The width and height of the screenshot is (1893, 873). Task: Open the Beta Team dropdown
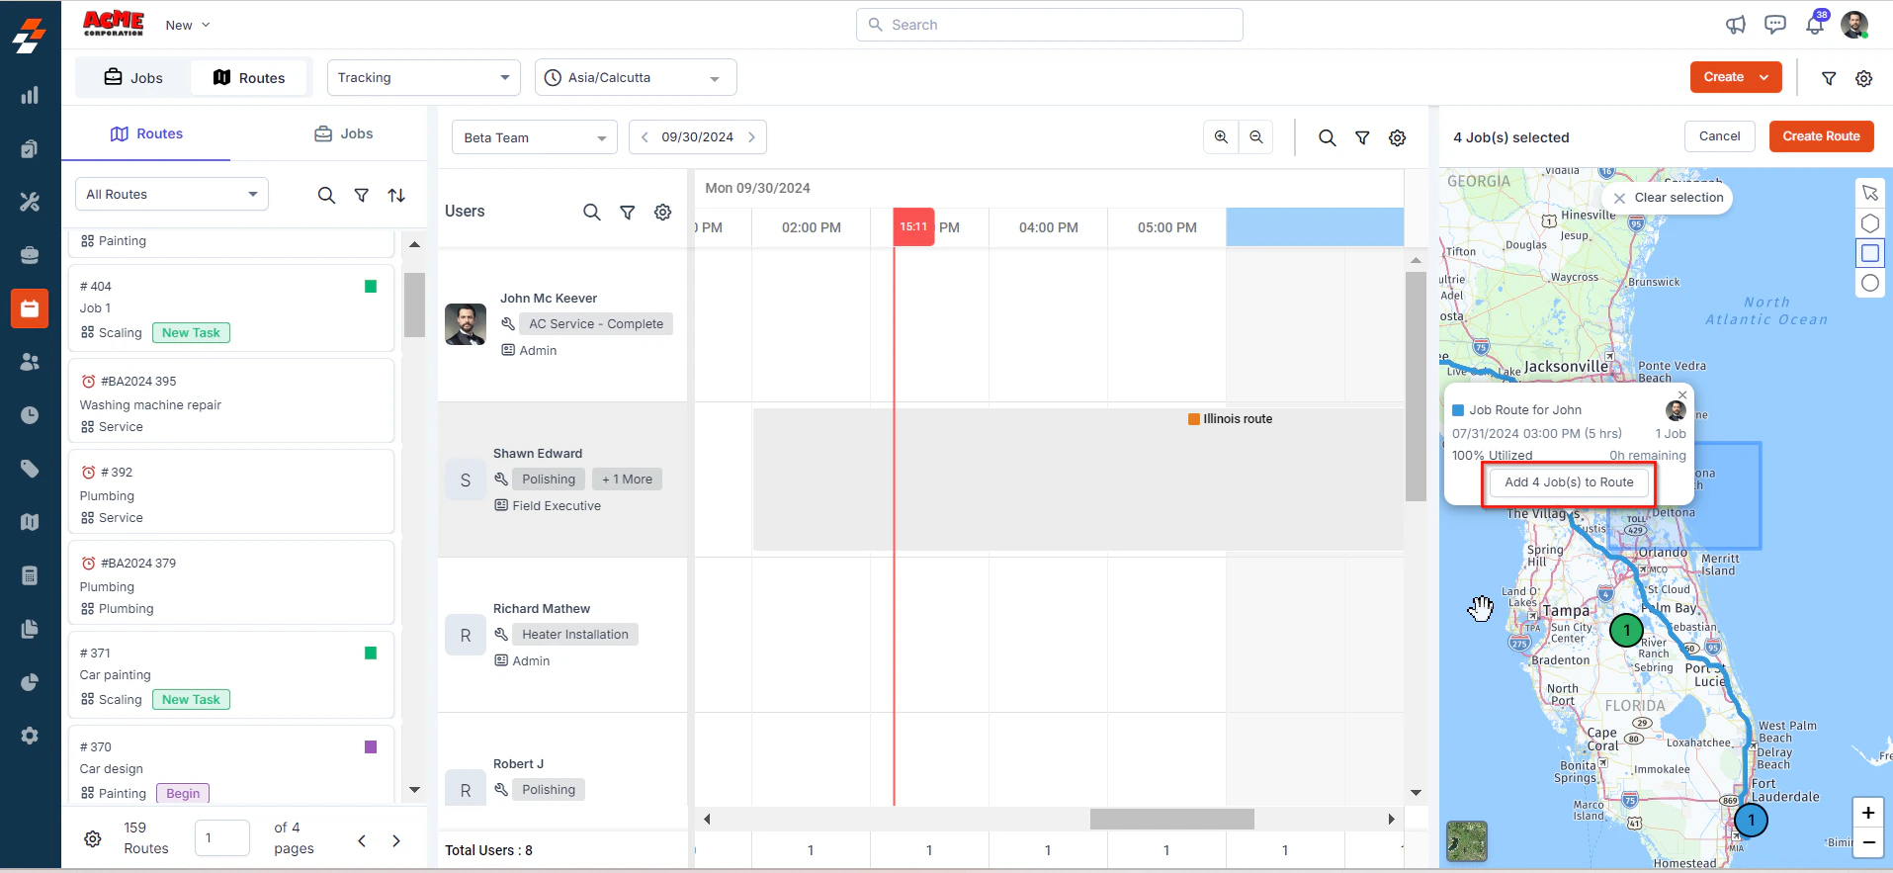tap(535, 137)
